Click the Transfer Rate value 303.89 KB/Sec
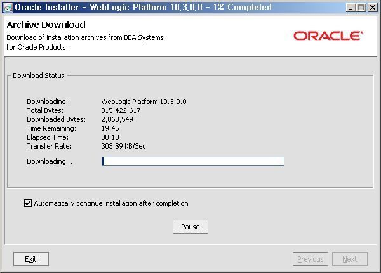The width and height of the screenshot is (381, 273). point(123,146)
